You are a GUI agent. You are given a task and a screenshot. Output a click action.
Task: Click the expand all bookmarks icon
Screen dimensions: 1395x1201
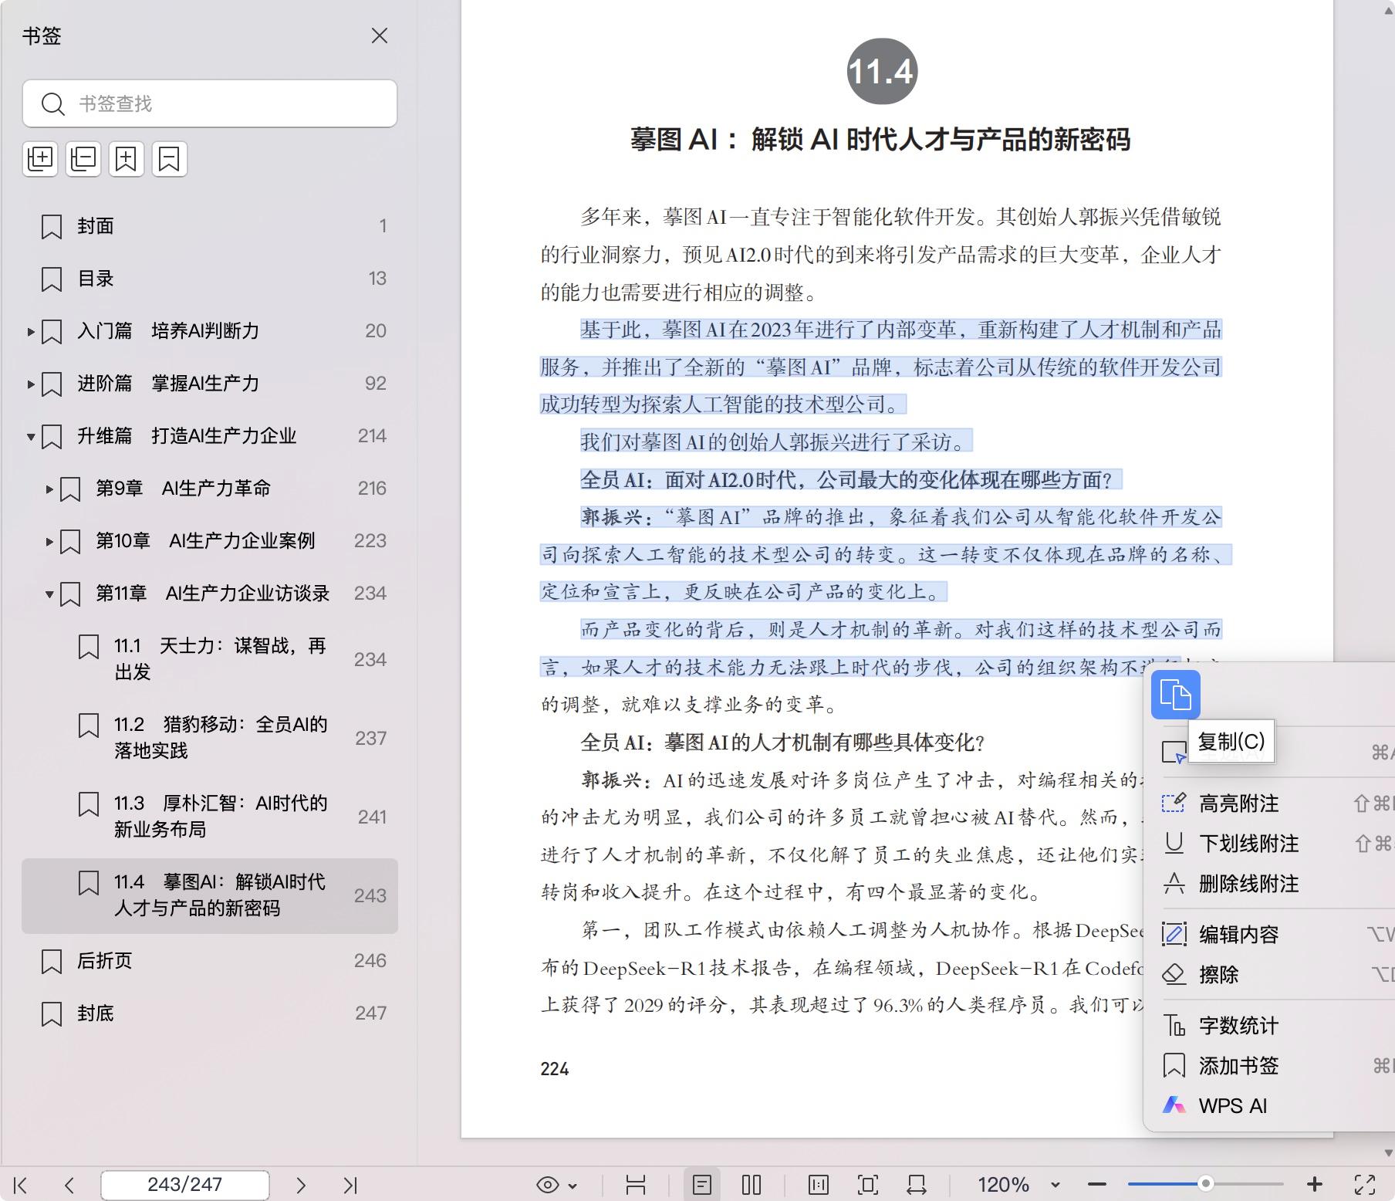tap(40, 159)
